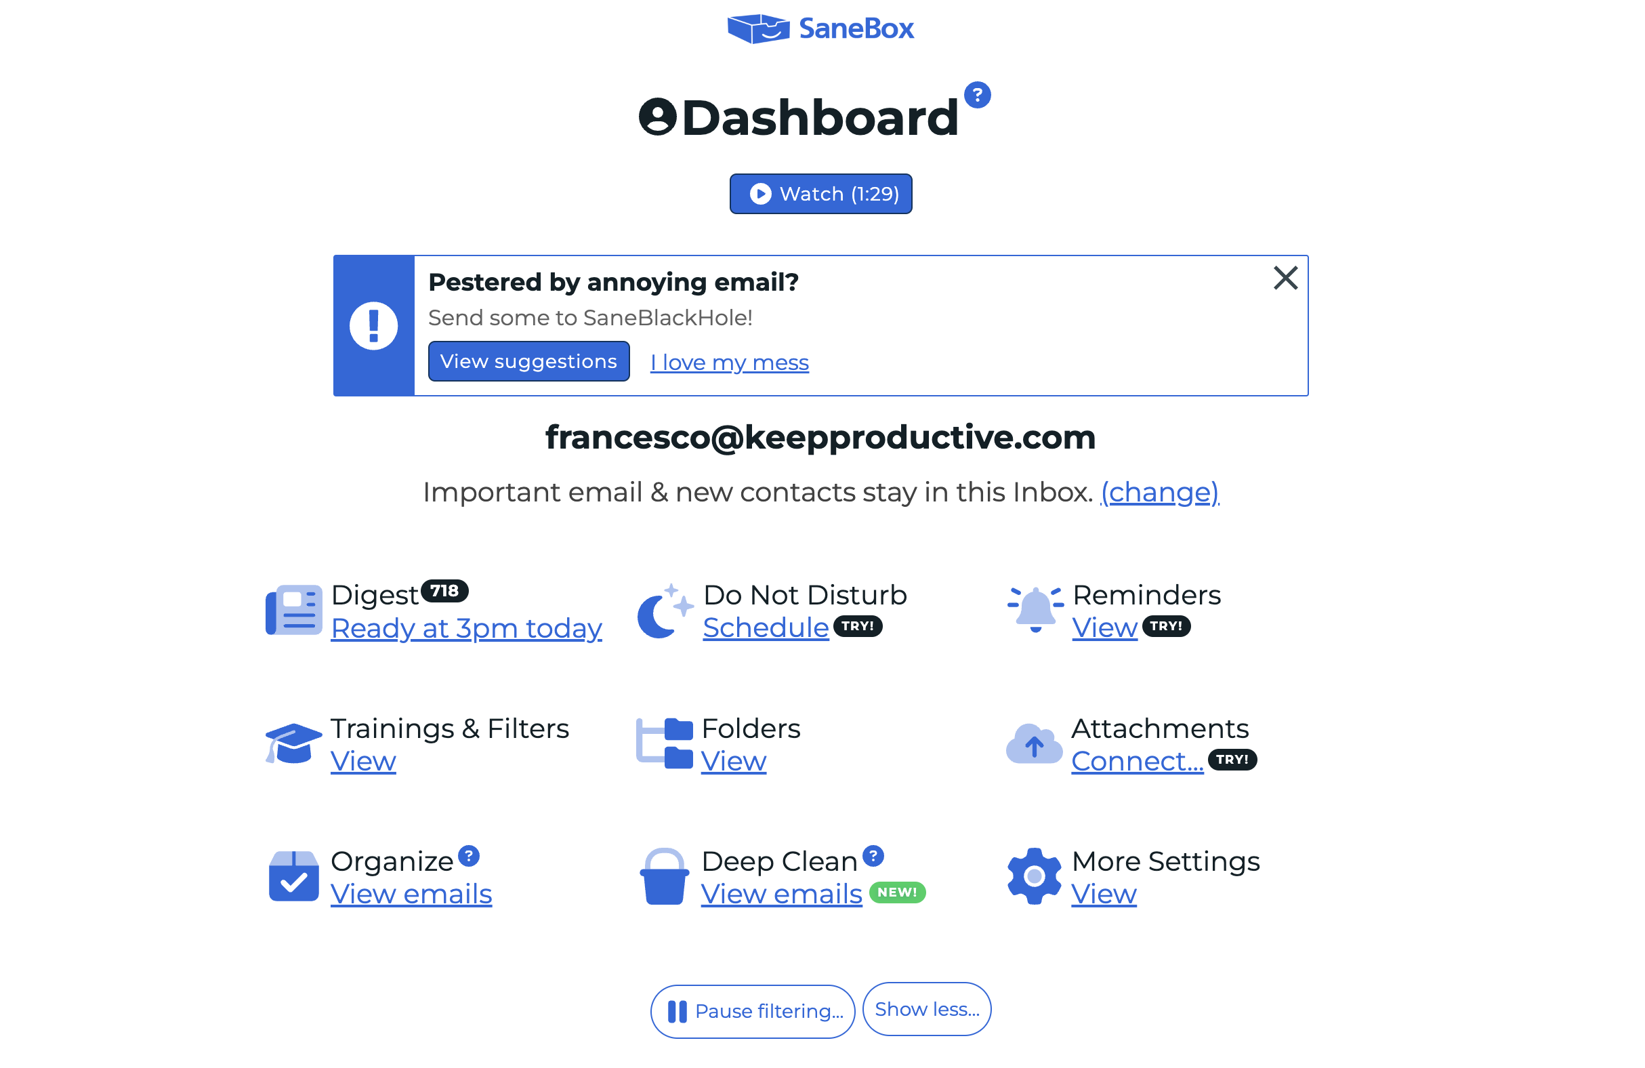Click 'I love my mess' link

click(x=728, y=361)
